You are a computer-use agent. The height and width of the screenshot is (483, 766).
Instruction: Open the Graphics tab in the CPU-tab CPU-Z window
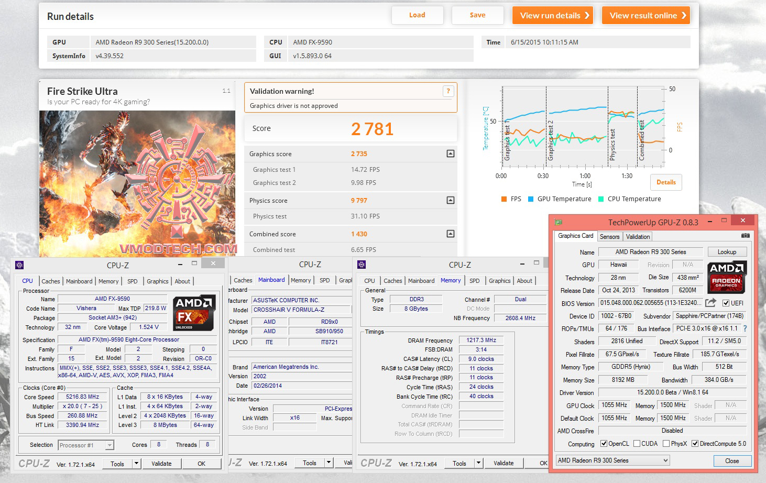[158, 281]
